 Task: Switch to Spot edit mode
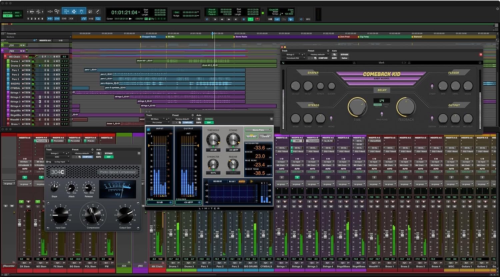(x=17, y=12)
